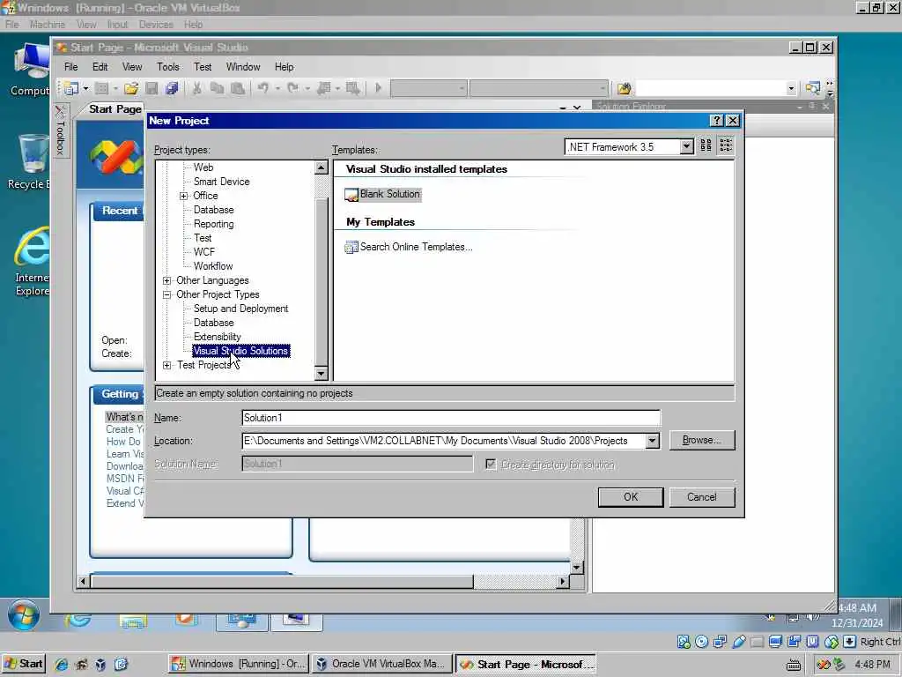This screenshot has height=677, width=902.
Task: Click the Solution Explorer window toolbar icon
Action: pos(812,88)
